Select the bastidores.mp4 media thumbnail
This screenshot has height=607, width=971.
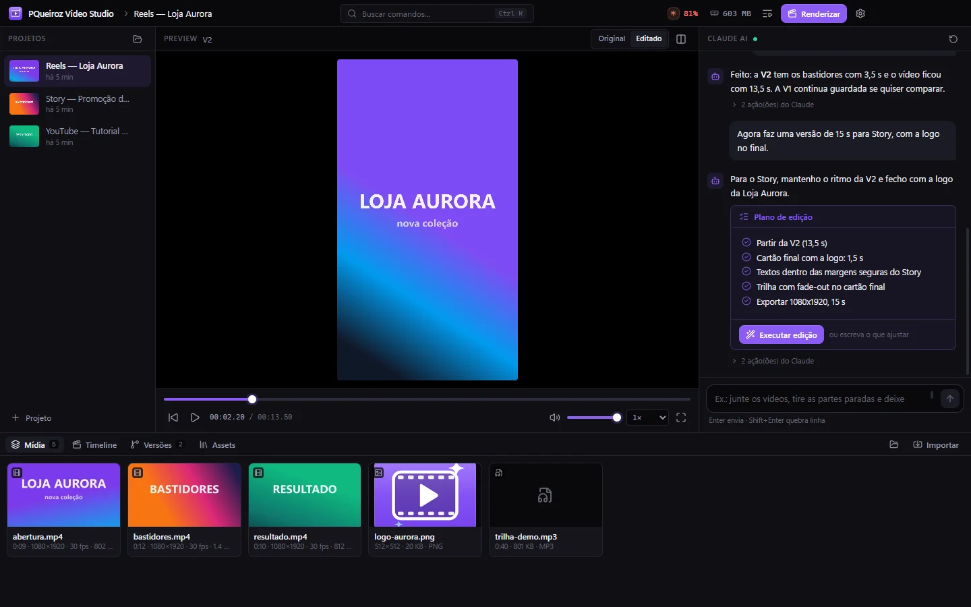tap(184, 495)
